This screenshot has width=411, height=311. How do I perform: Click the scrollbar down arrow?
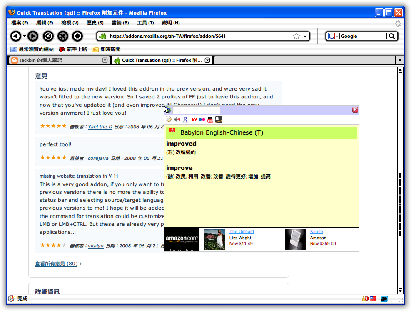pos(400,290)
